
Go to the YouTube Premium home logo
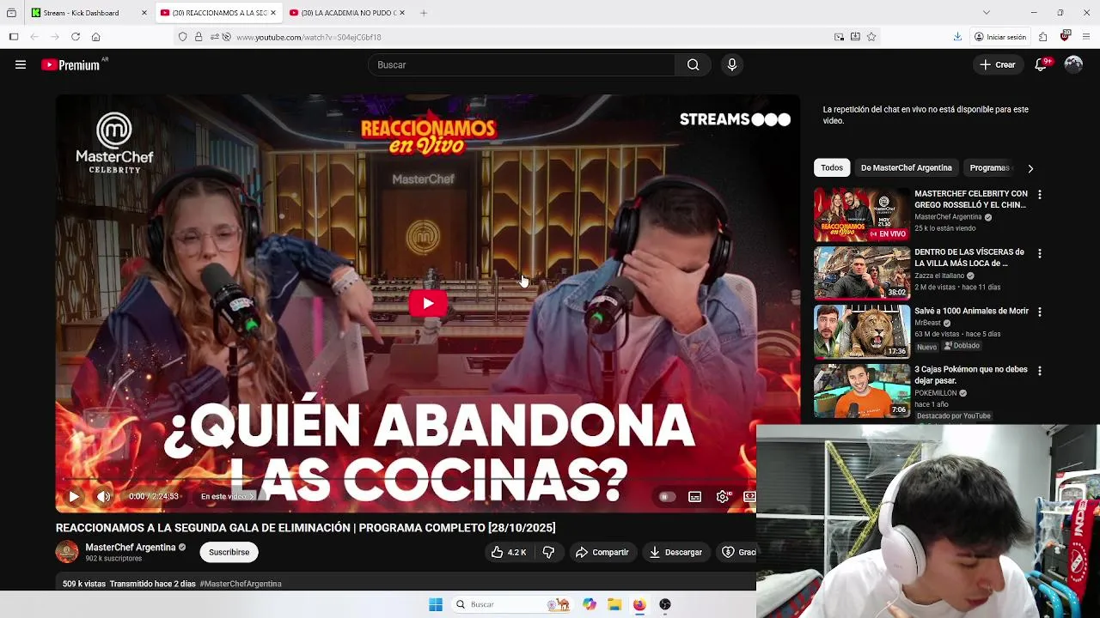(71, 65)
